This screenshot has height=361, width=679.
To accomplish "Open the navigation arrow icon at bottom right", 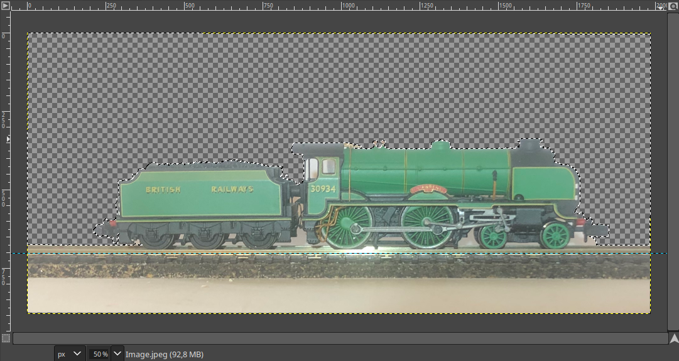I will [x=674, y=338].
